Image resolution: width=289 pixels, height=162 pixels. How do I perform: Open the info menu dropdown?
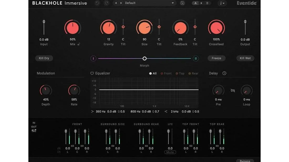tap(222, 3)
